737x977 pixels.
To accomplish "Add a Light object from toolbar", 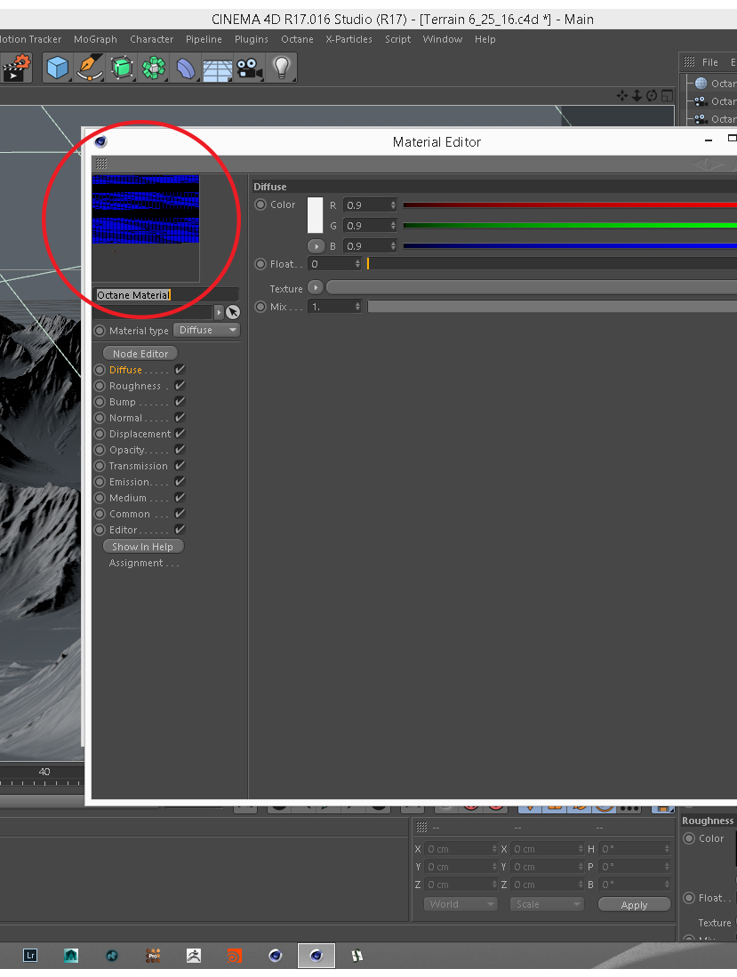I will [282, 68].
